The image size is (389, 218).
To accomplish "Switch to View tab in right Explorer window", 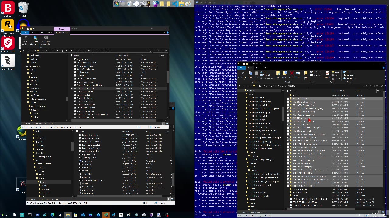I will 266,68.
